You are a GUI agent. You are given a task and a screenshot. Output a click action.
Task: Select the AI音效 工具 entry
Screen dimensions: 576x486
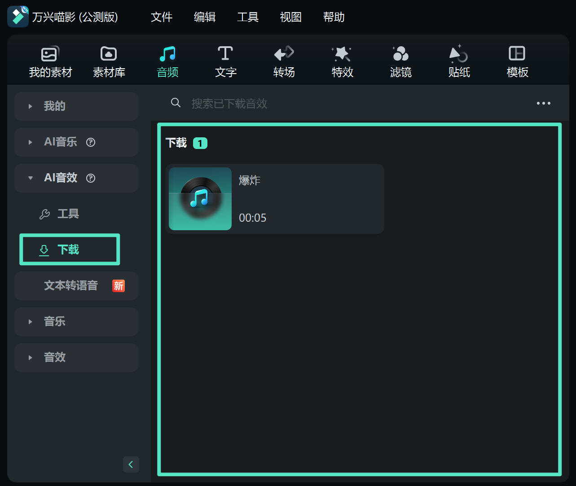coord(68,214)
